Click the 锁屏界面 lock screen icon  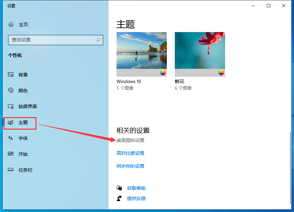[11, 106]
